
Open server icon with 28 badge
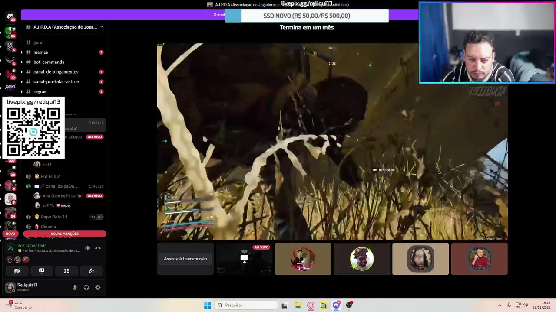coord(10,171)
